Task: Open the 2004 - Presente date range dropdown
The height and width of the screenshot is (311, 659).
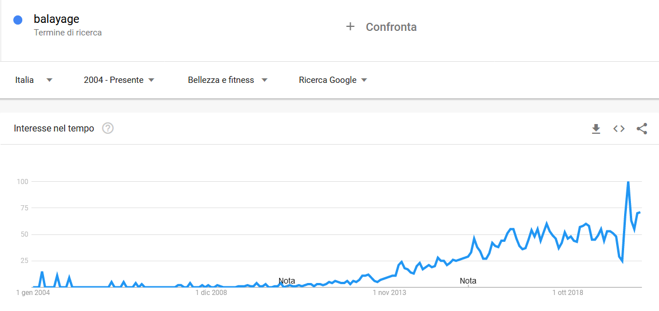Action: 120,80
